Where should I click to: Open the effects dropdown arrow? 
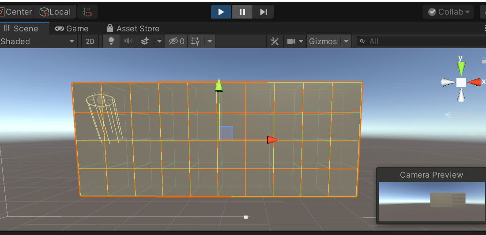tap(159, 41)
